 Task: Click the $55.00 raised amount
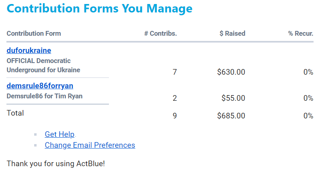233,98
